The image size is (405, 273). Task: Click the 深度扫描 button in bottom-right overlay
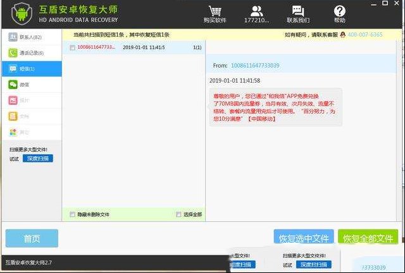(314, 265)
